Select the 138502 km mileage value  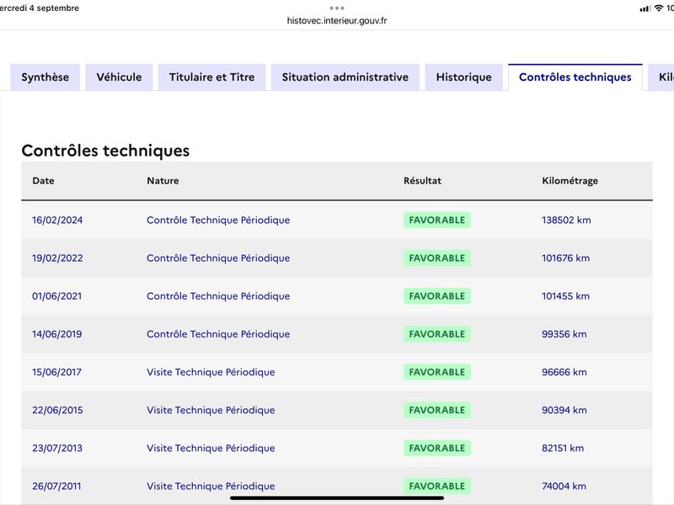pyautogui.click(x=566, y=220)
